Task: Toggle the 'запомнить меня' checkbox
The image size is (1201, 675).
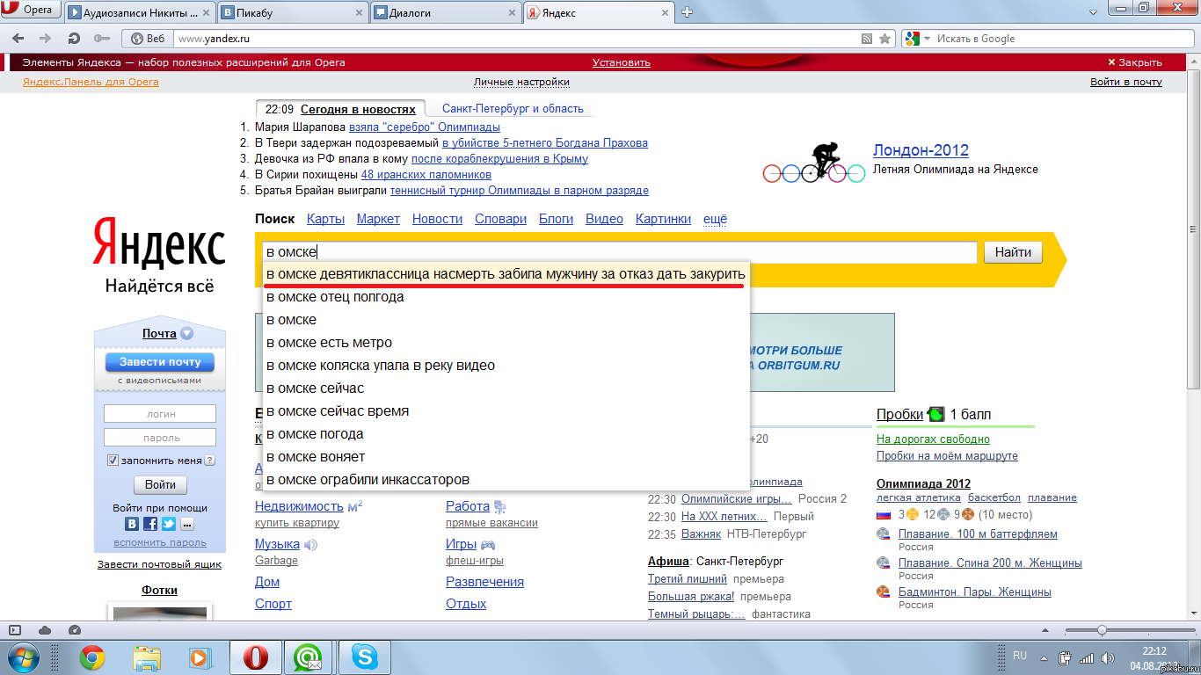Action: click(x=113, y=461)
